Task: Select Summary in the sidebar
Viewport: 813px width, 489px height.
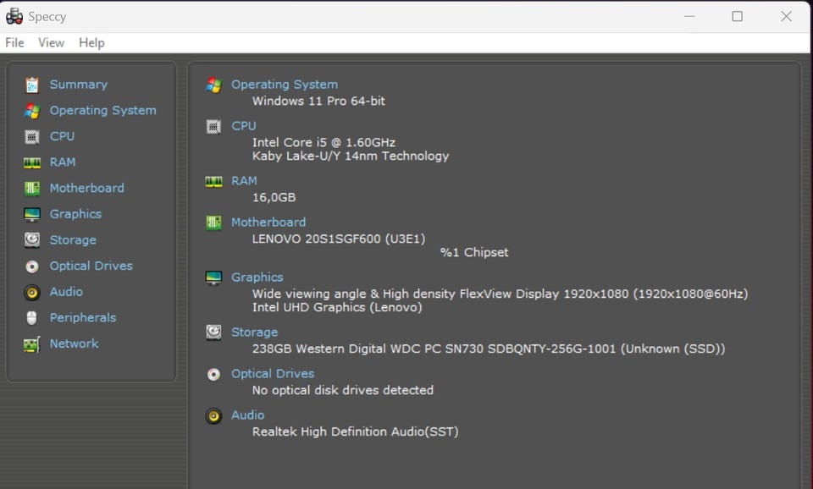Action: (79, 85)
